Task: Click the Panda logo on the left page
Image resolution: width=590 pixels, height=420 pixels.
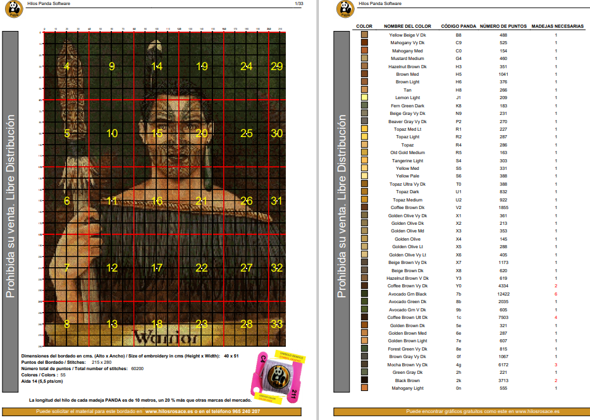Action: tap(12, 10)
